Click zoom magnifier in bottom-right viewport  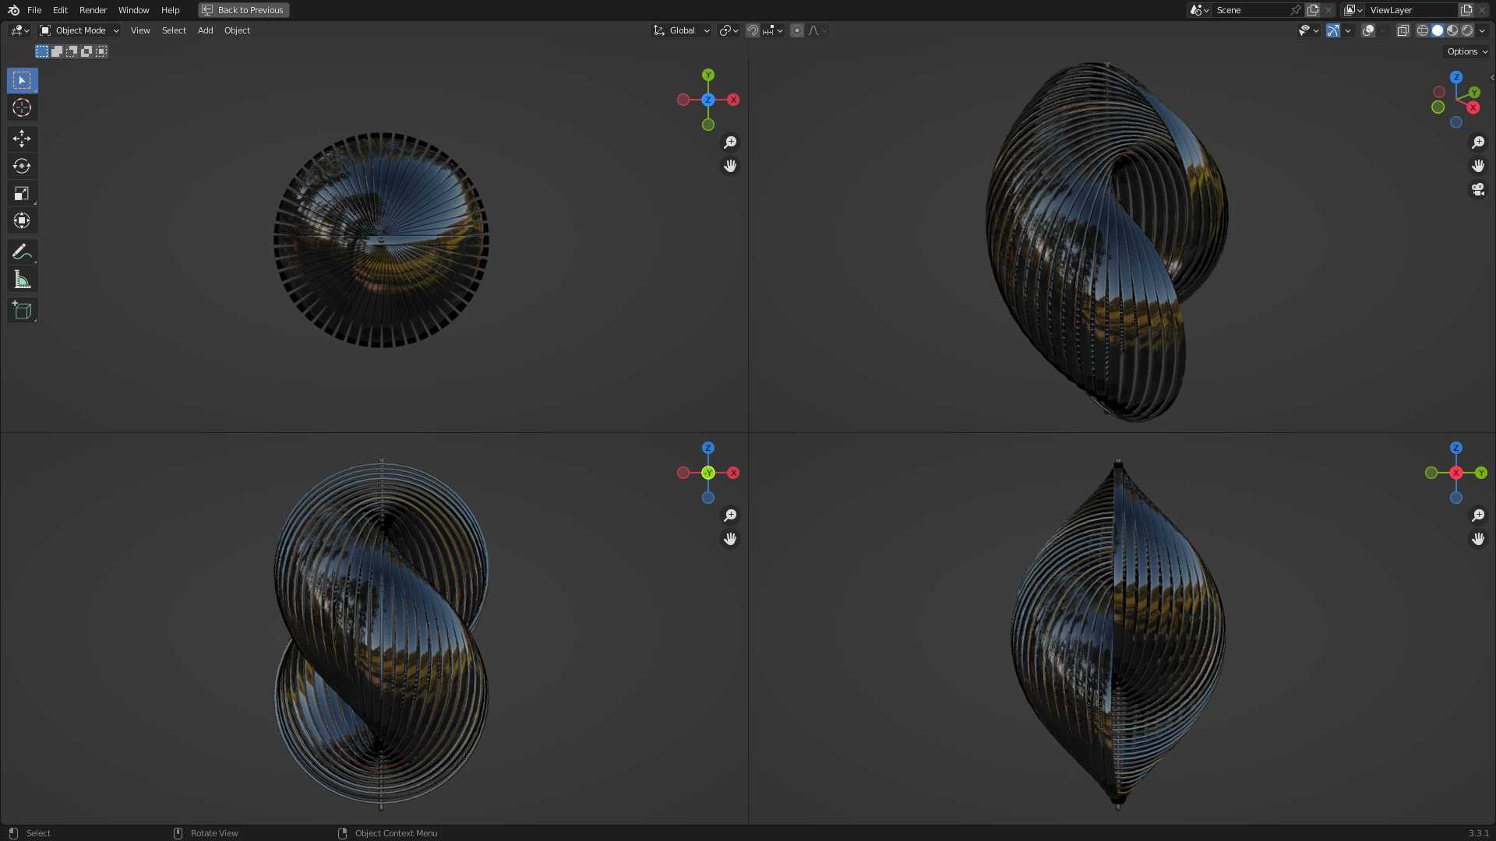[1478, 516]
